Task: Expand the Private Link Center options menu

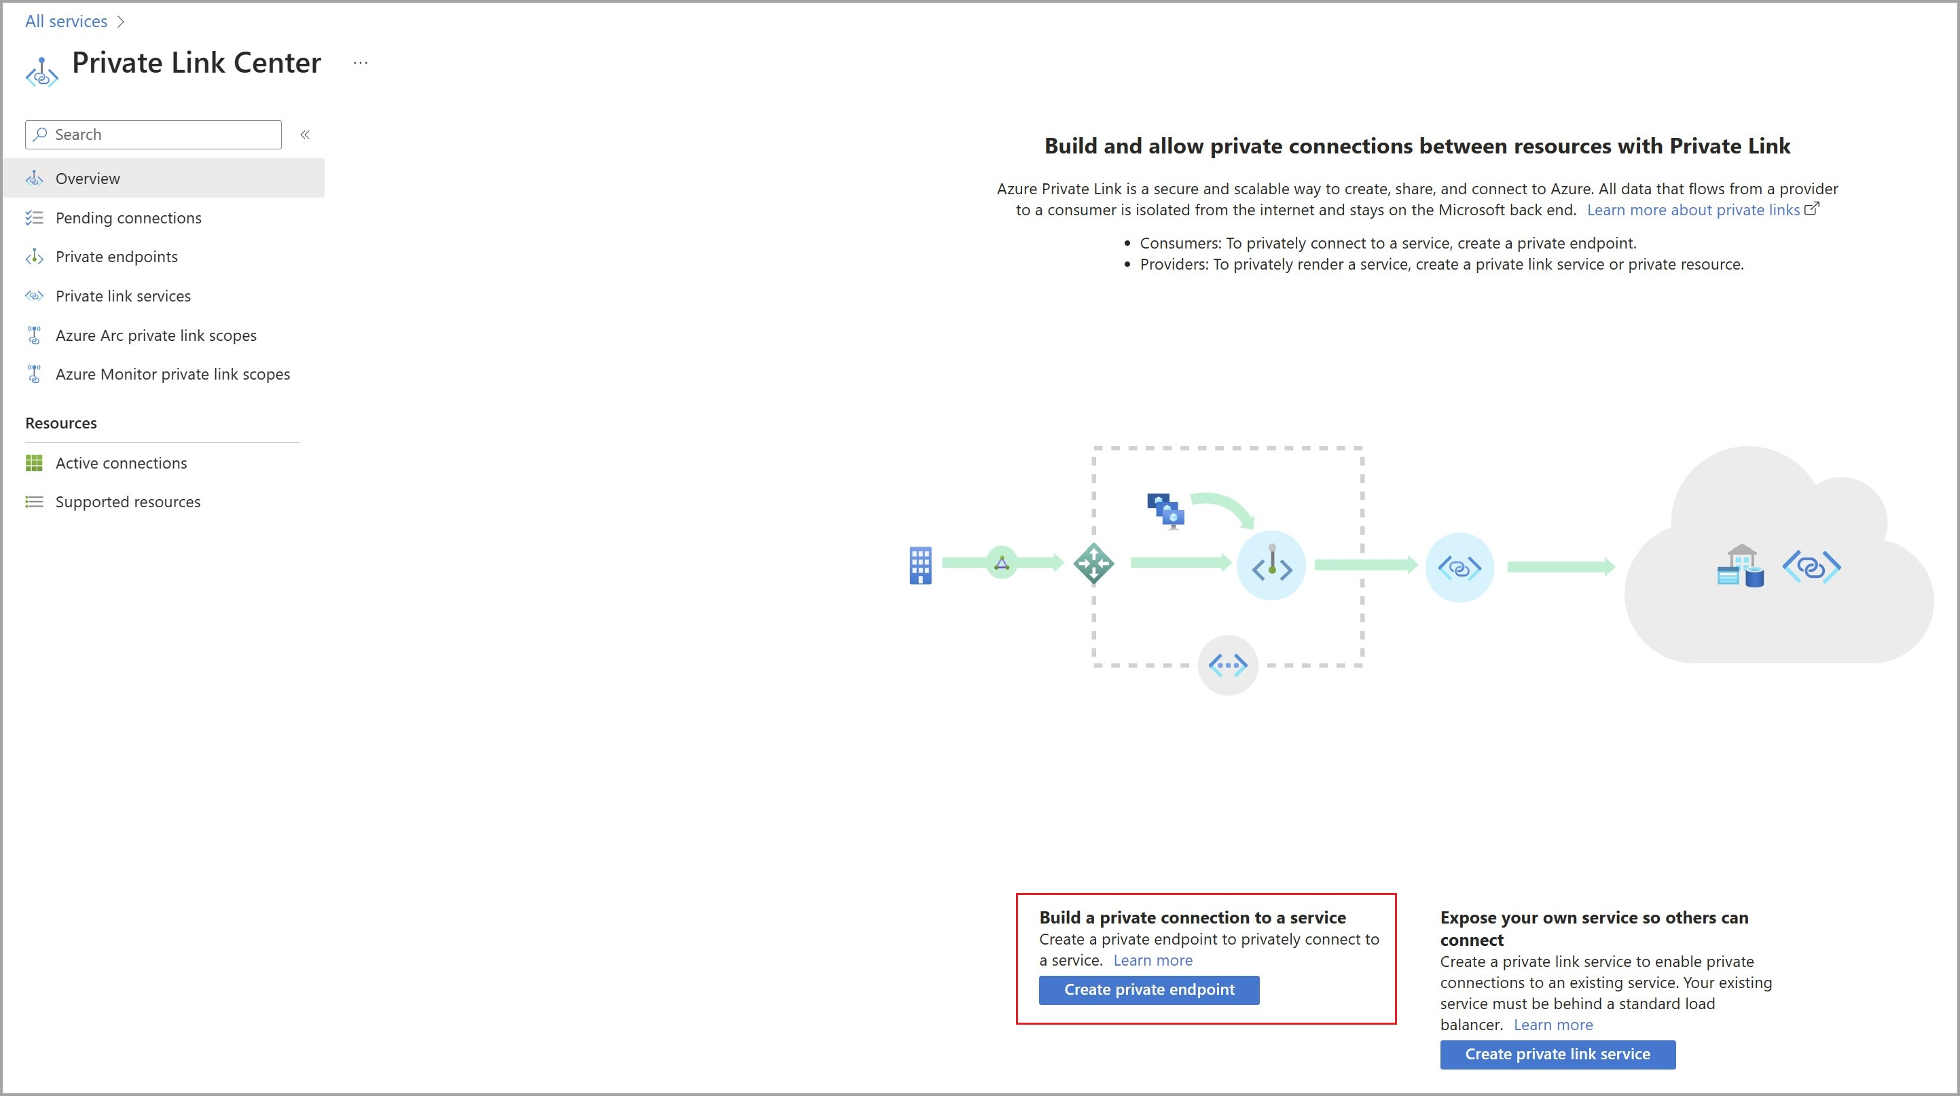Action: click(x=361, y=62)
